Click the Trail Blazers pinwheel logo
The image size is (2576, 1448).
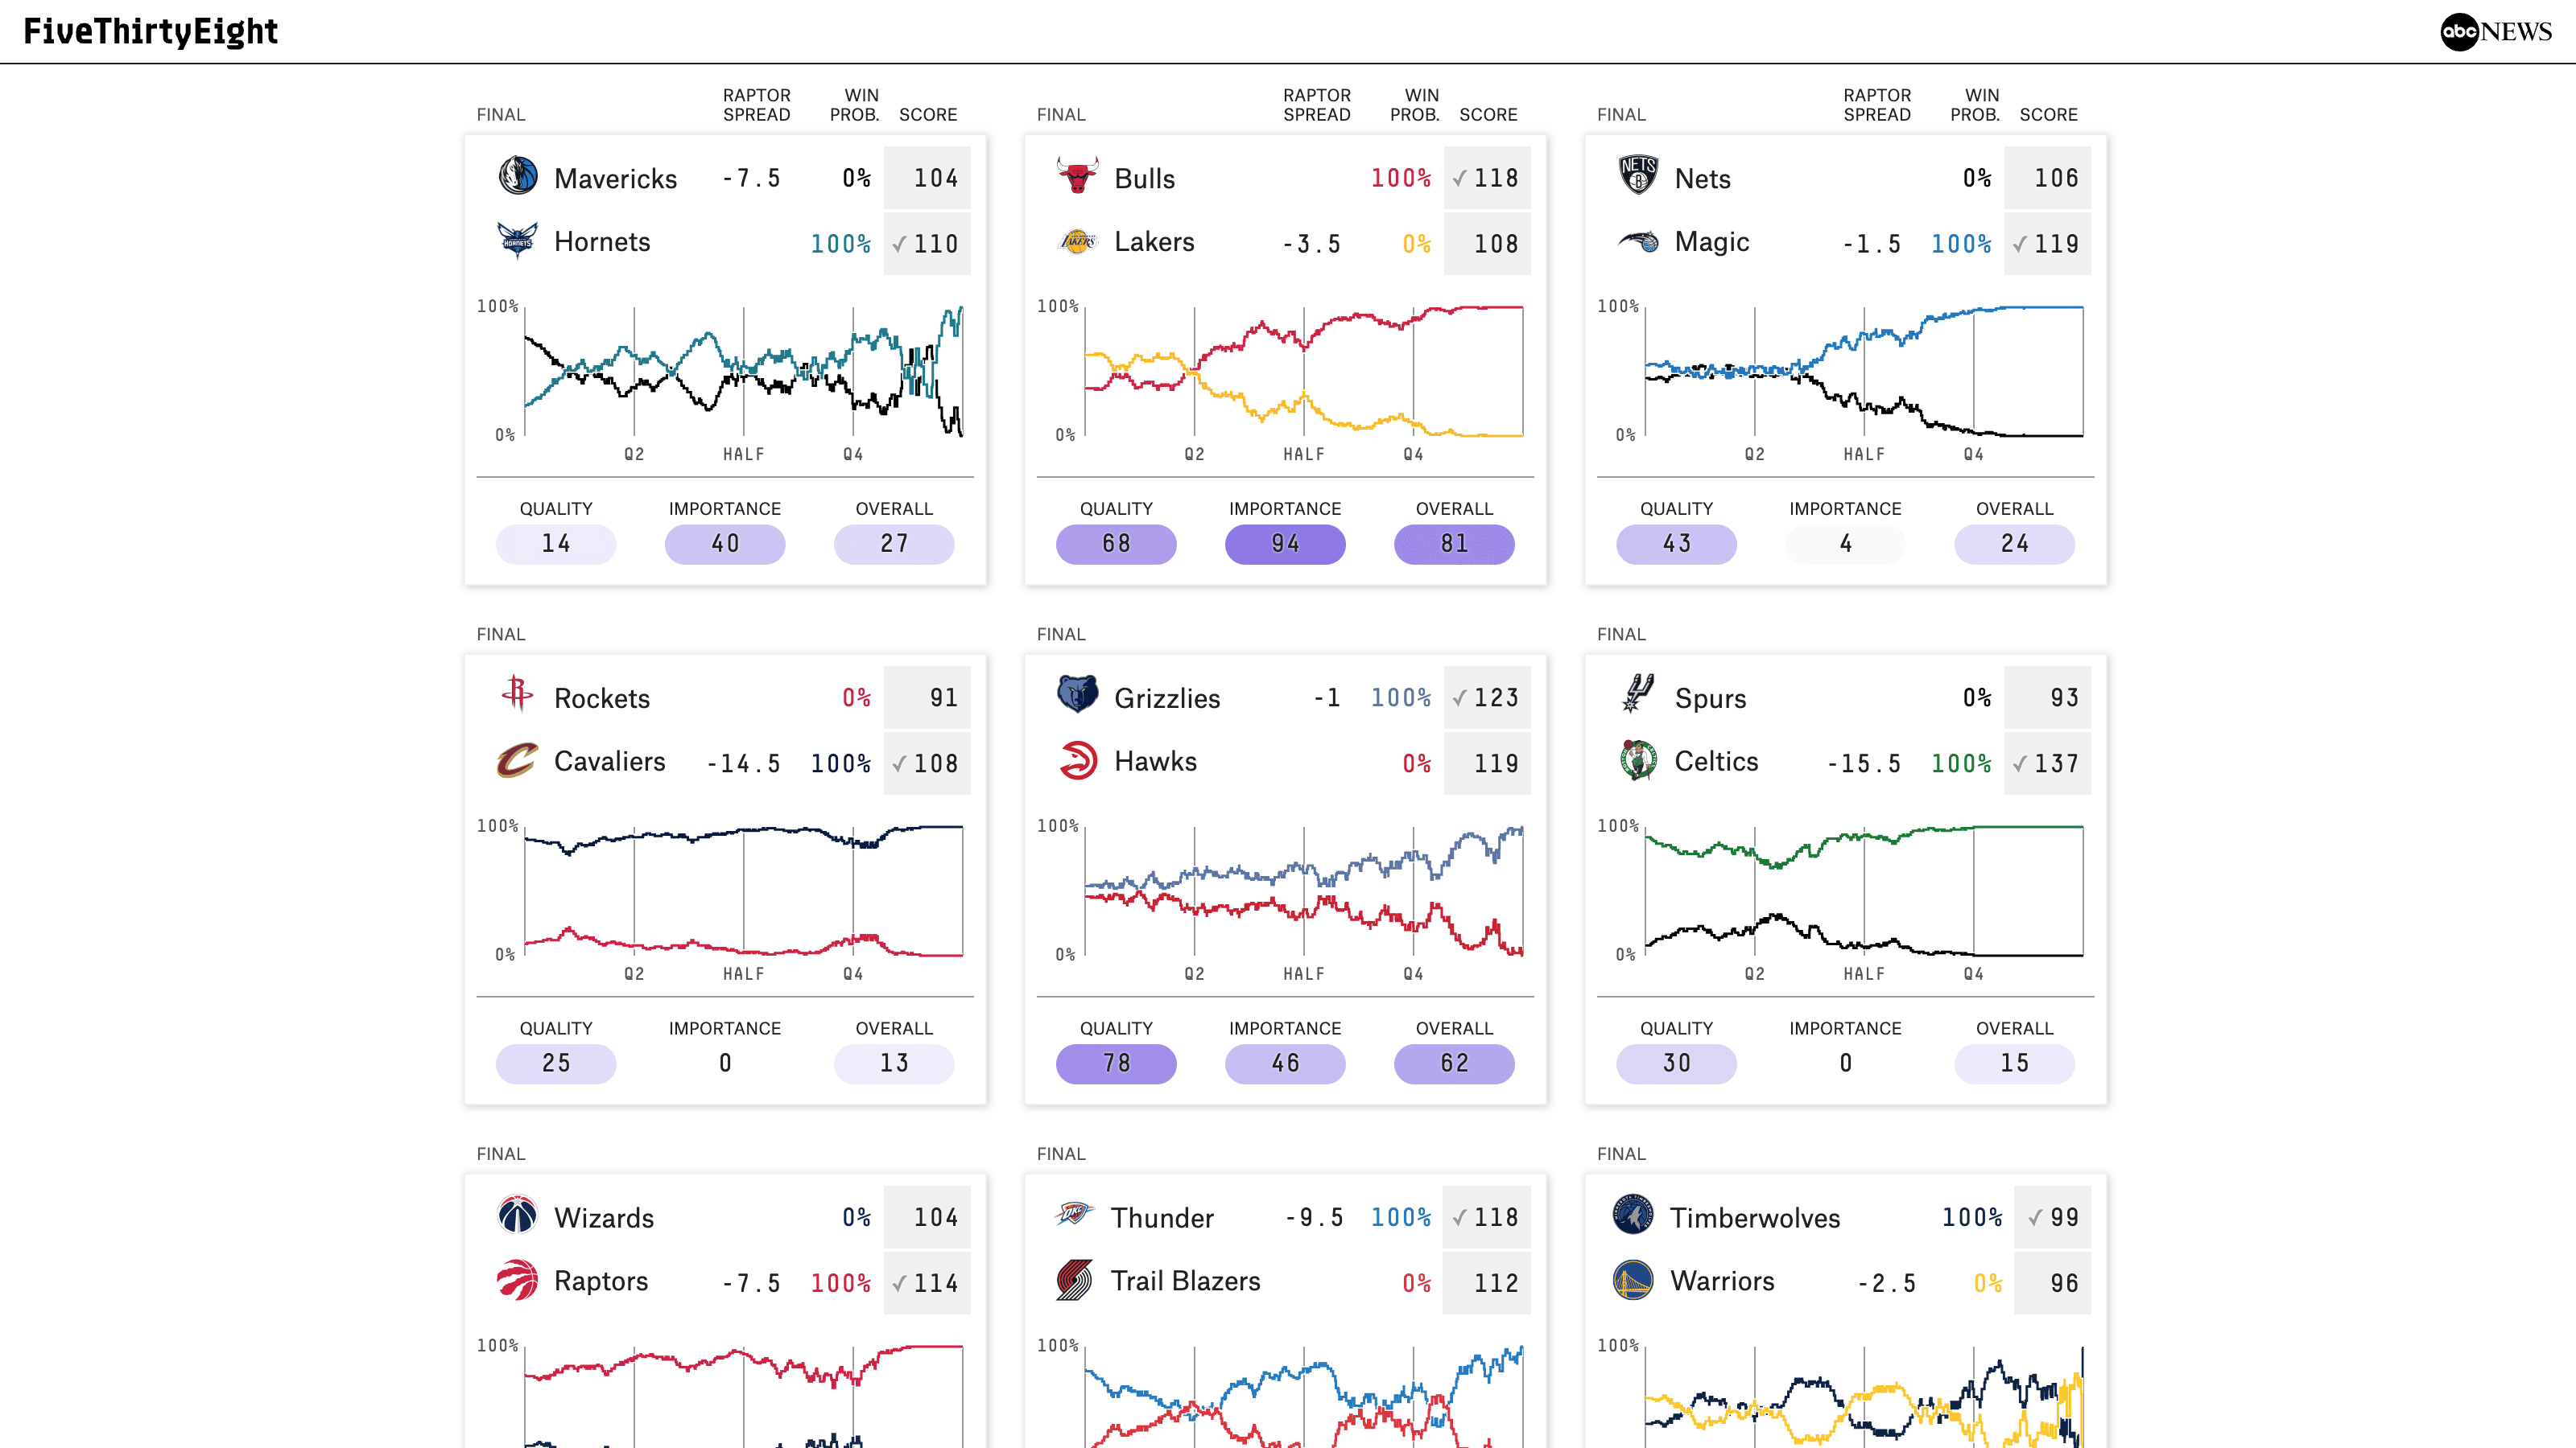coord(1074,1281)
